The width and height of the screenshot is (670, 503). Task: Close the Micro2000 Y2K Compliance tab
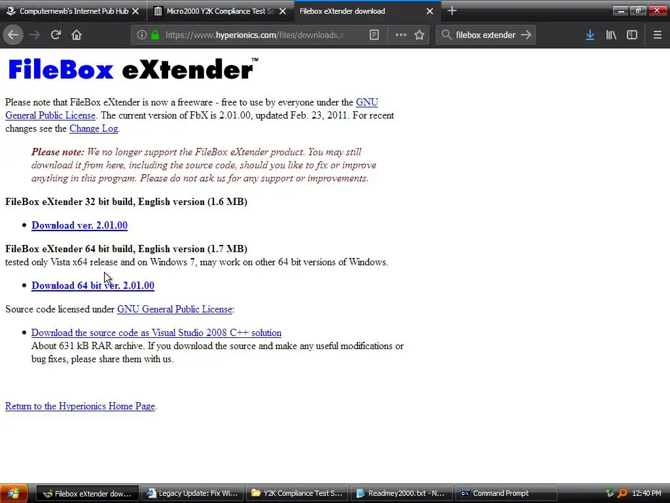click(x=283, y=11)
